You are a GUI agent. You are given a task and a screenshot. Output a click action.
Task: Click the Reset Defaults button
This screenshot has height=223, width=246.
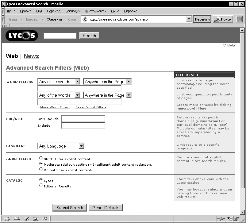tap(106, 208)
